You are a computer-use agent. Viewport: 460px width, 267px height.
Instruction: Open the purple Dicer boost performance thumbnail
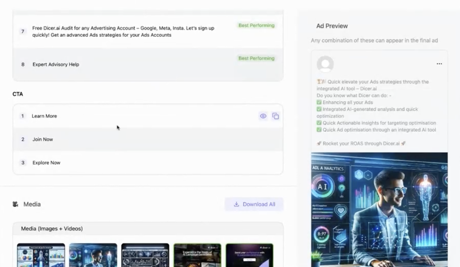pyautogui.click(x=250, y=255)
